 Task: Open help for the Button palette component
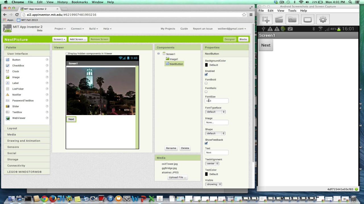pyautogui.click(x=47, y=60)
